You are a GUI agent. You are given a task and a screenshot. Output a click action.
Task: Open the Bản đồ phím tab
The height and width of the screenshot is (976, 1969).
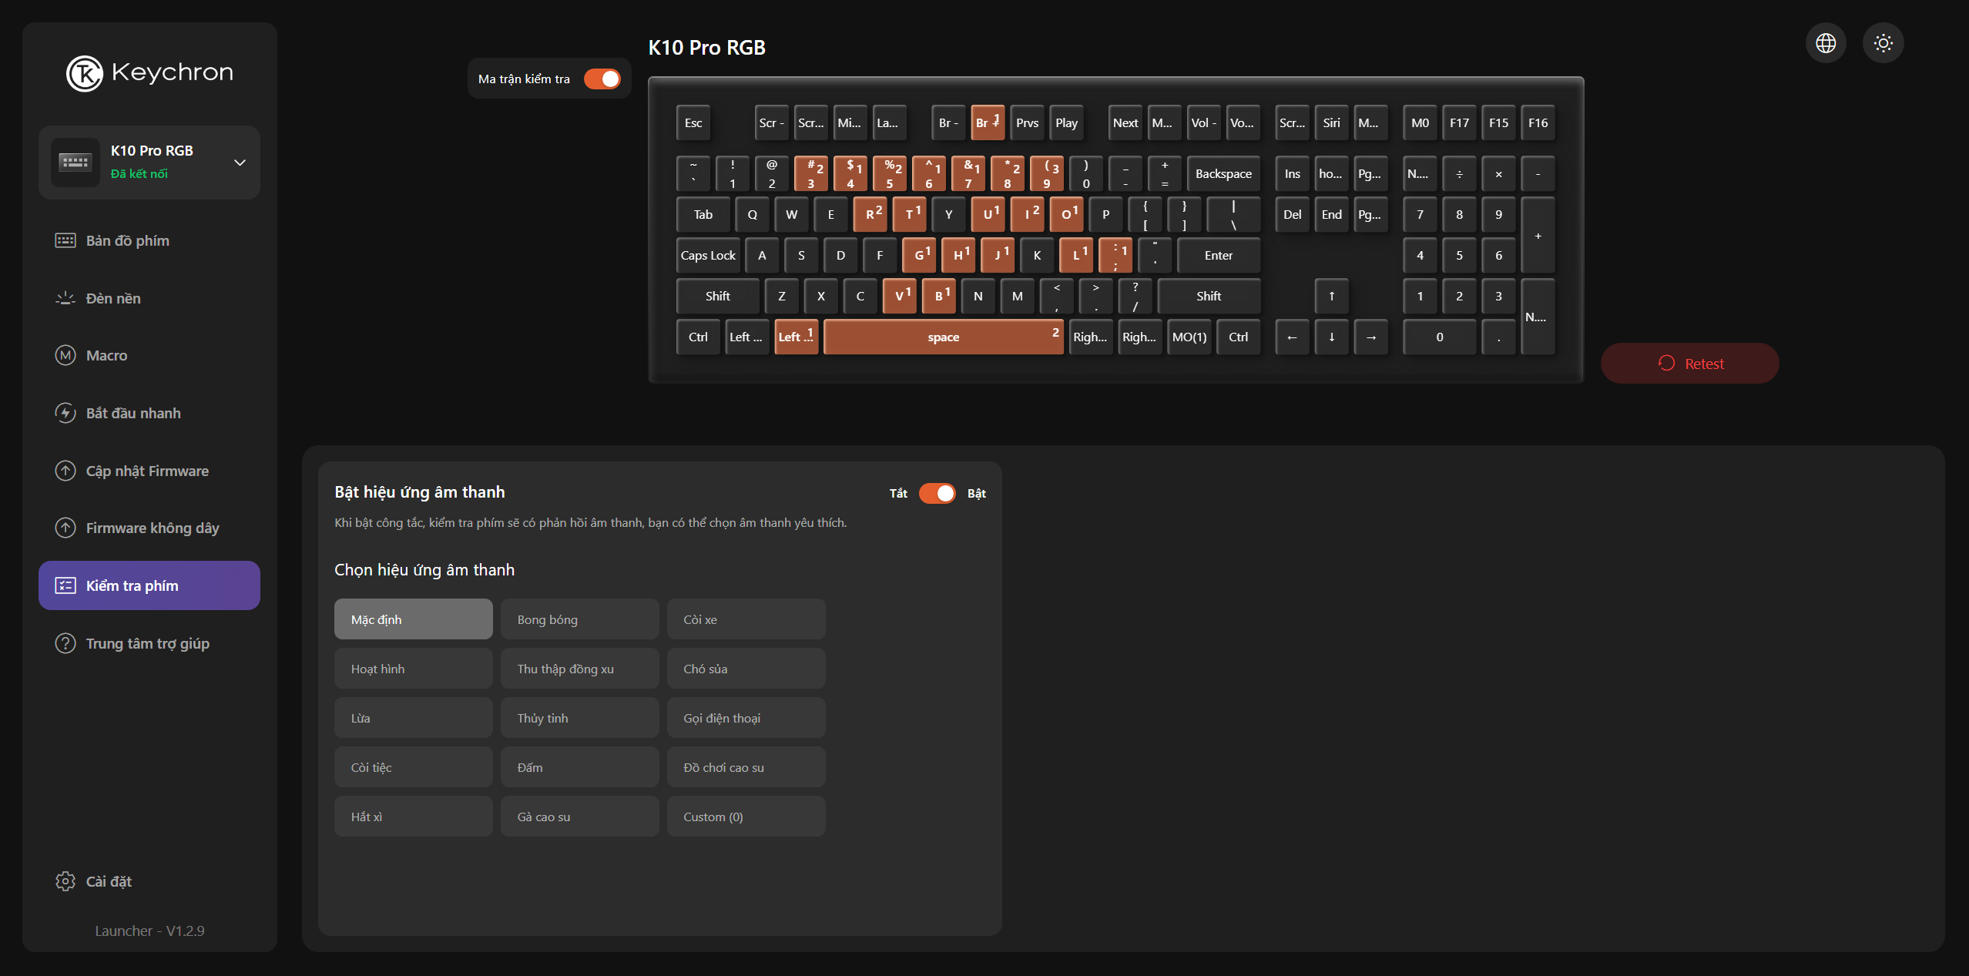point(127,240)
